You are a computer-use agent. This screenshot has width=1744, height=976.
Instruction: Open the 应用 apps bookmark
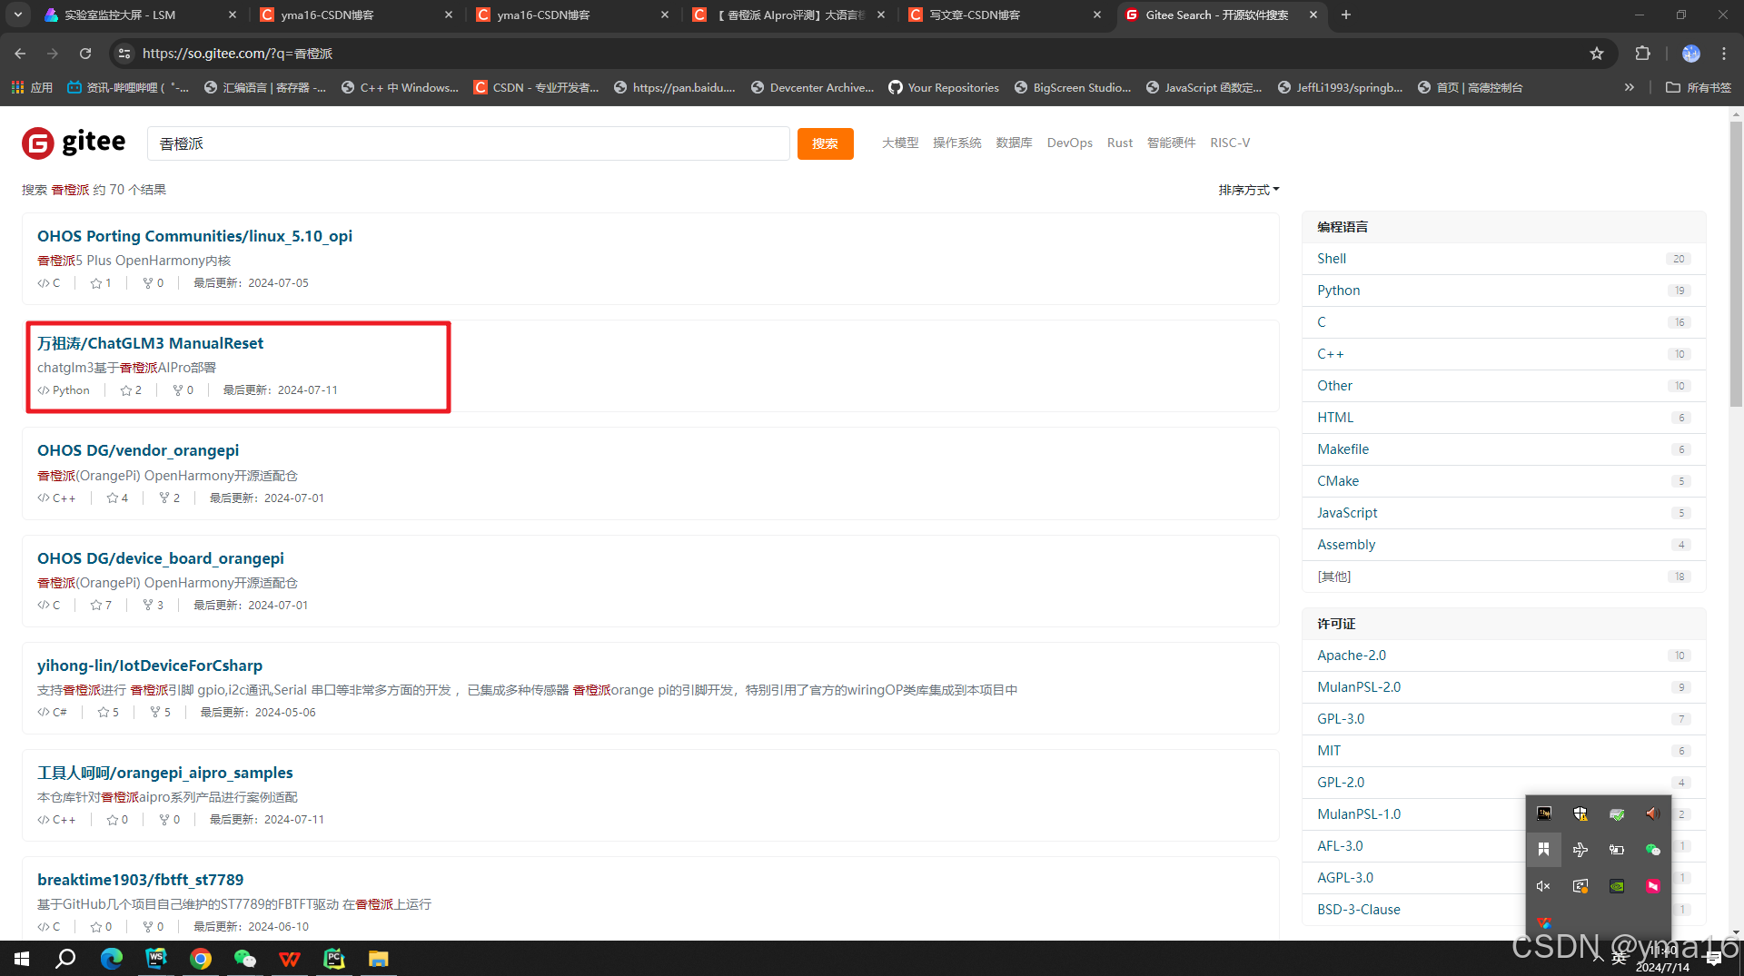click(x=32, y=87)
